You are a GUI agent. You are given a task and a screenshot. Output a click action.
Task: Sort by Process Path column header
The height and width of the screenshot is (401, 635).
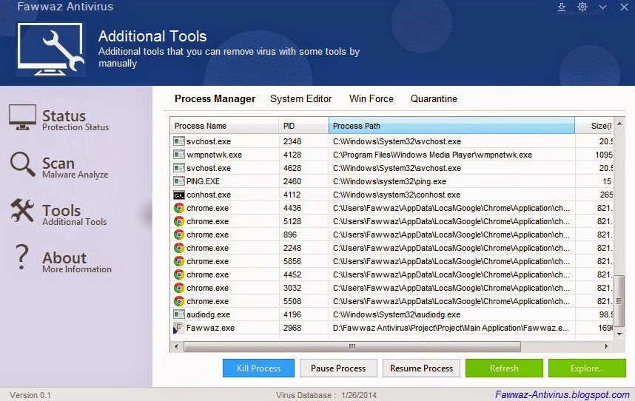click(x=451, y=126)
